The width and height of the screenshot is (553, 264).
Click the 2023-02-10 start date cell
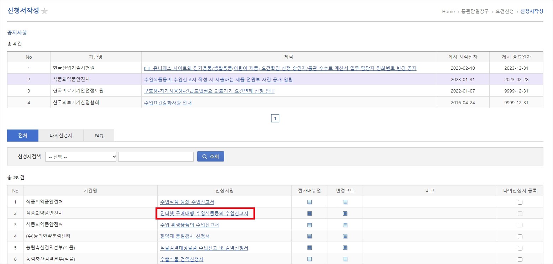(x=463, y=68)
